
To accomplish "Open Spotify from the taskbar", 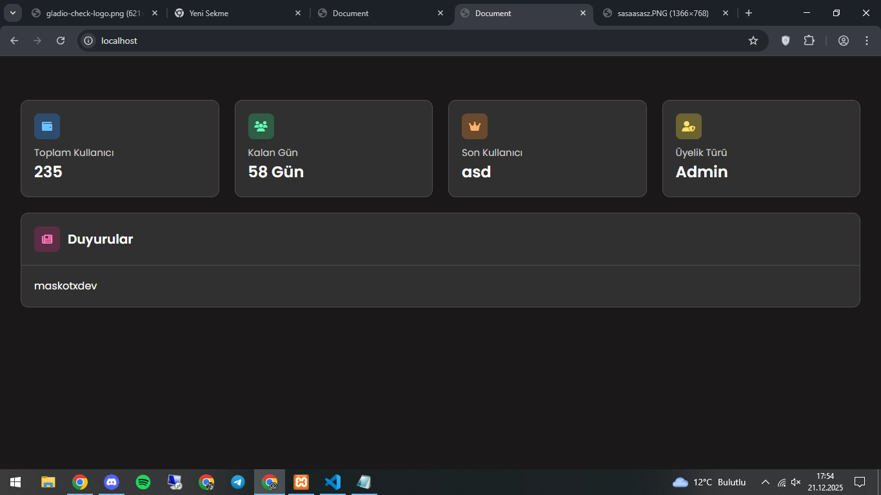I will click(x=143, y=482).
